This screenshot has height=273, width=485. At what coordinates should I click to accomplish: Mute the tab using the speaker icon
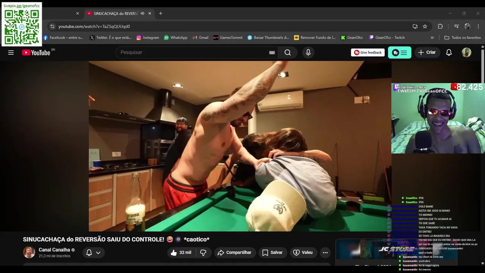pos(142,13)
